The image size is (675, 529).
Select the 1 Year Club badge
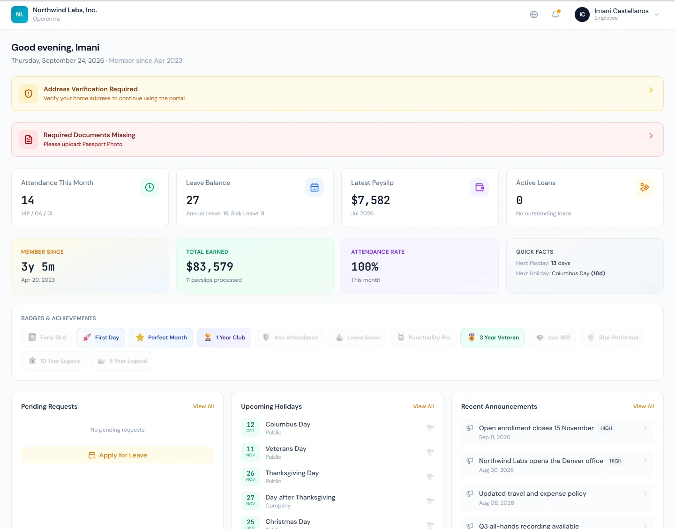pyautogui.click(x=224, y=338)
